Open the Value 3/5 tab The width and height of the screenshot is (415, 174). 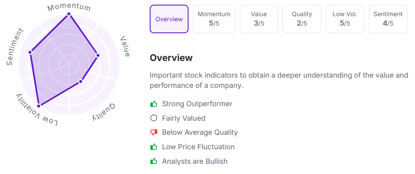259,19
